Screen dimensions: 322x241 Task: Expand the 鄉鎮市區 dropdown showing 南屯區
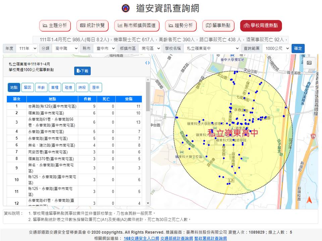coord(150,48)
